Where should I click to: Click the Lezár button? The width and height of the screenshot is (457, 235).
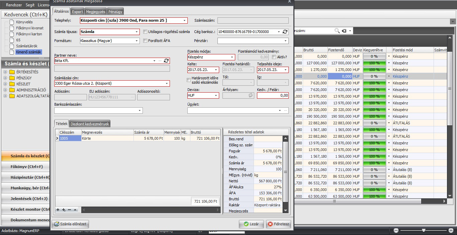251,224
